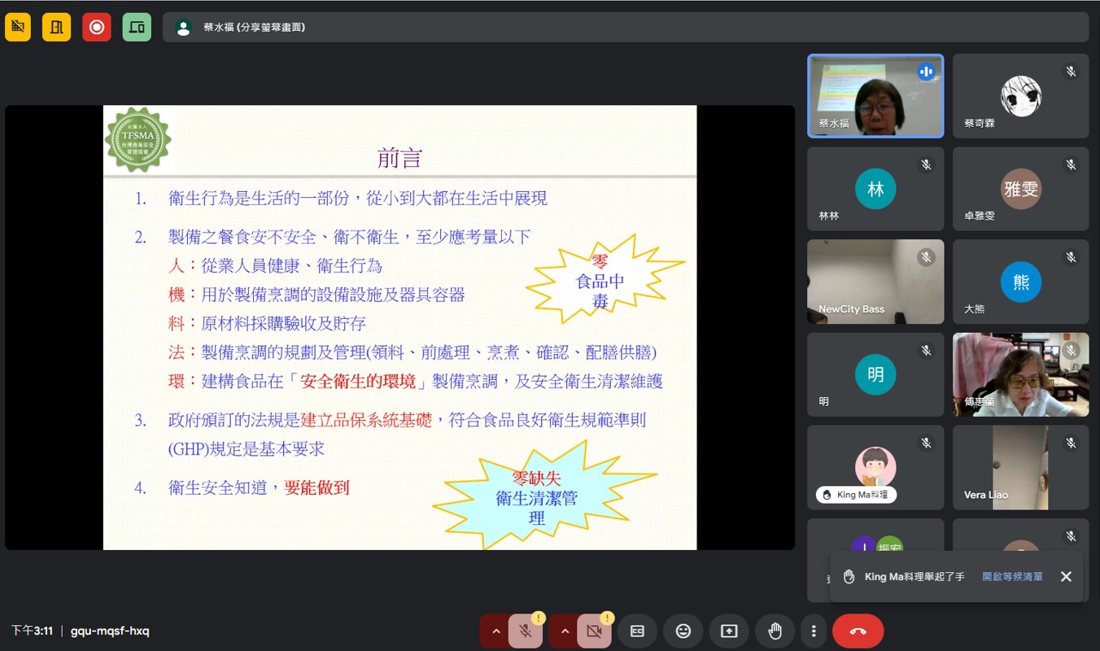Screen dimensions: 1100x651
Task: Turn on closed captions
Action: pyautogui.click(x=637, y=631)
